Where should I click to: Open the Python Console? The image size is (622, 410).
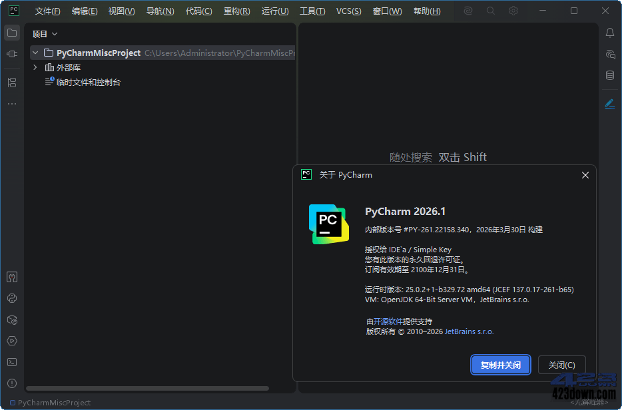[11, 298]
